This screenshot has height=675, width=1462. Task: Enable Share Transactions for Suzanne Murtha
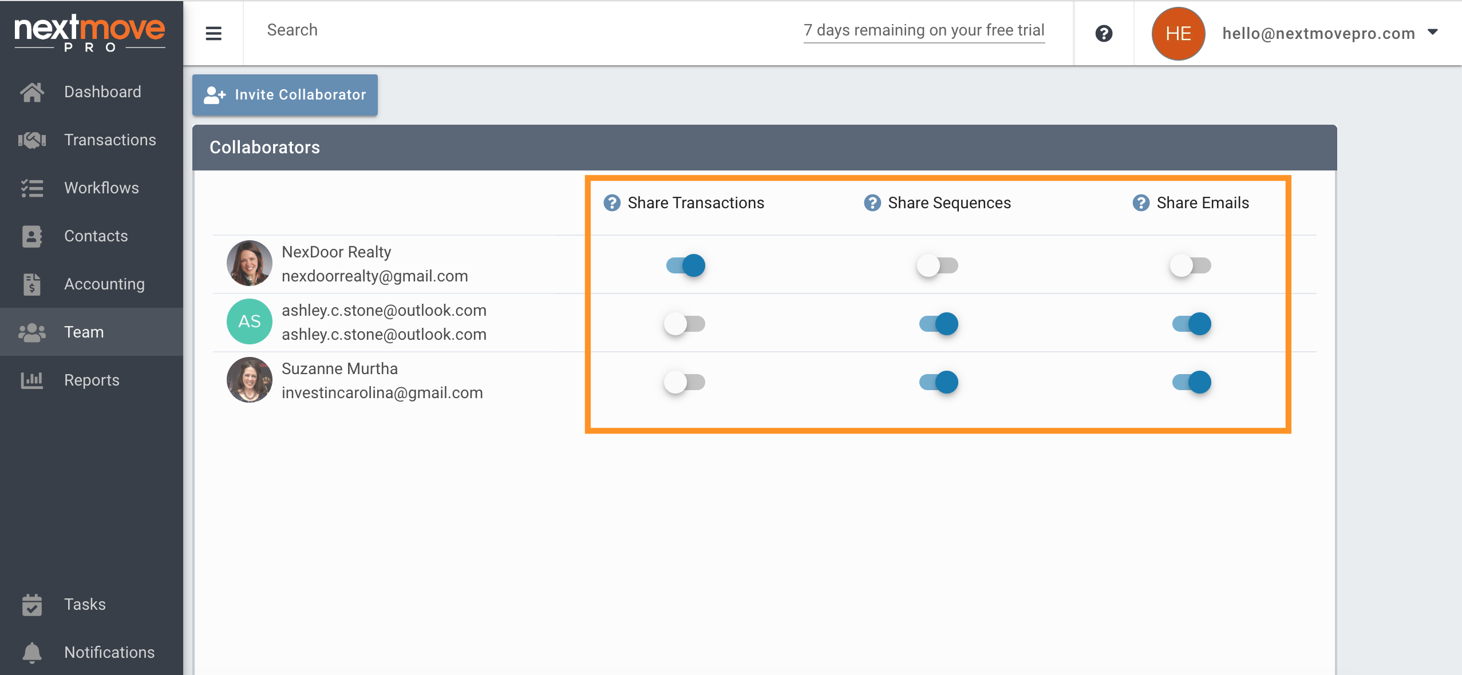pos(685,382)
